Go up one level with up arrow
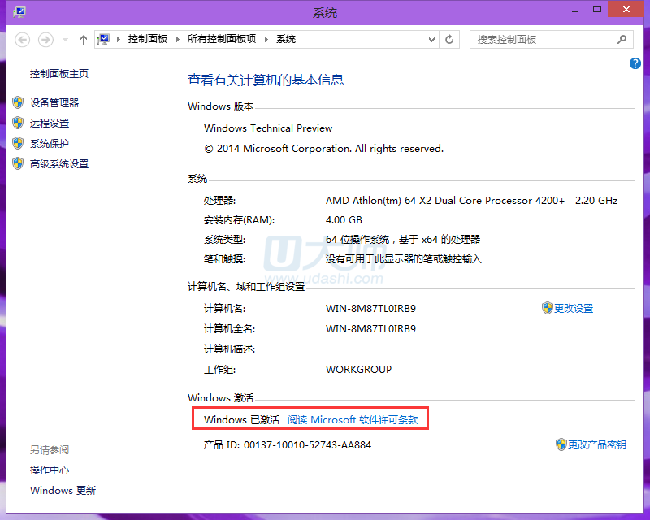 tap(84, 39)
